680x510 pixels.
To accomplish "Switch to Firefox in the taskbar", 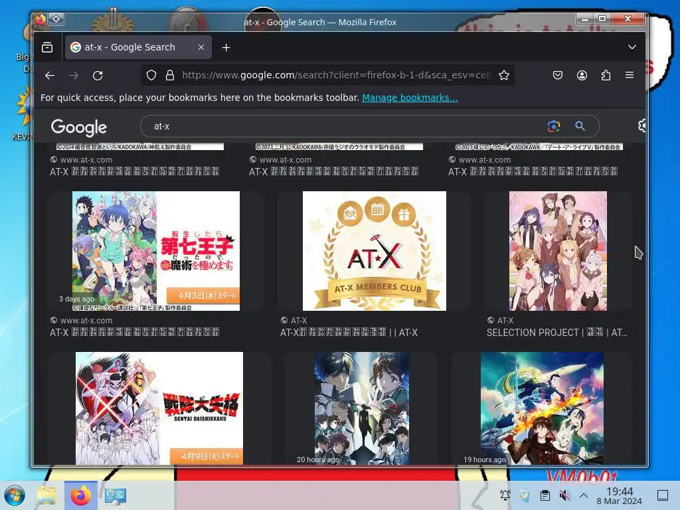I will (81, 495).
